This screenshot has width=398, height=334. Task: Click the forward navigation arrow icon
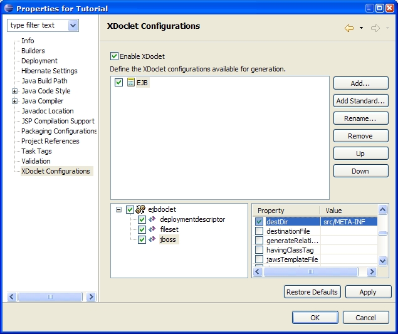(x=375, y=28)
